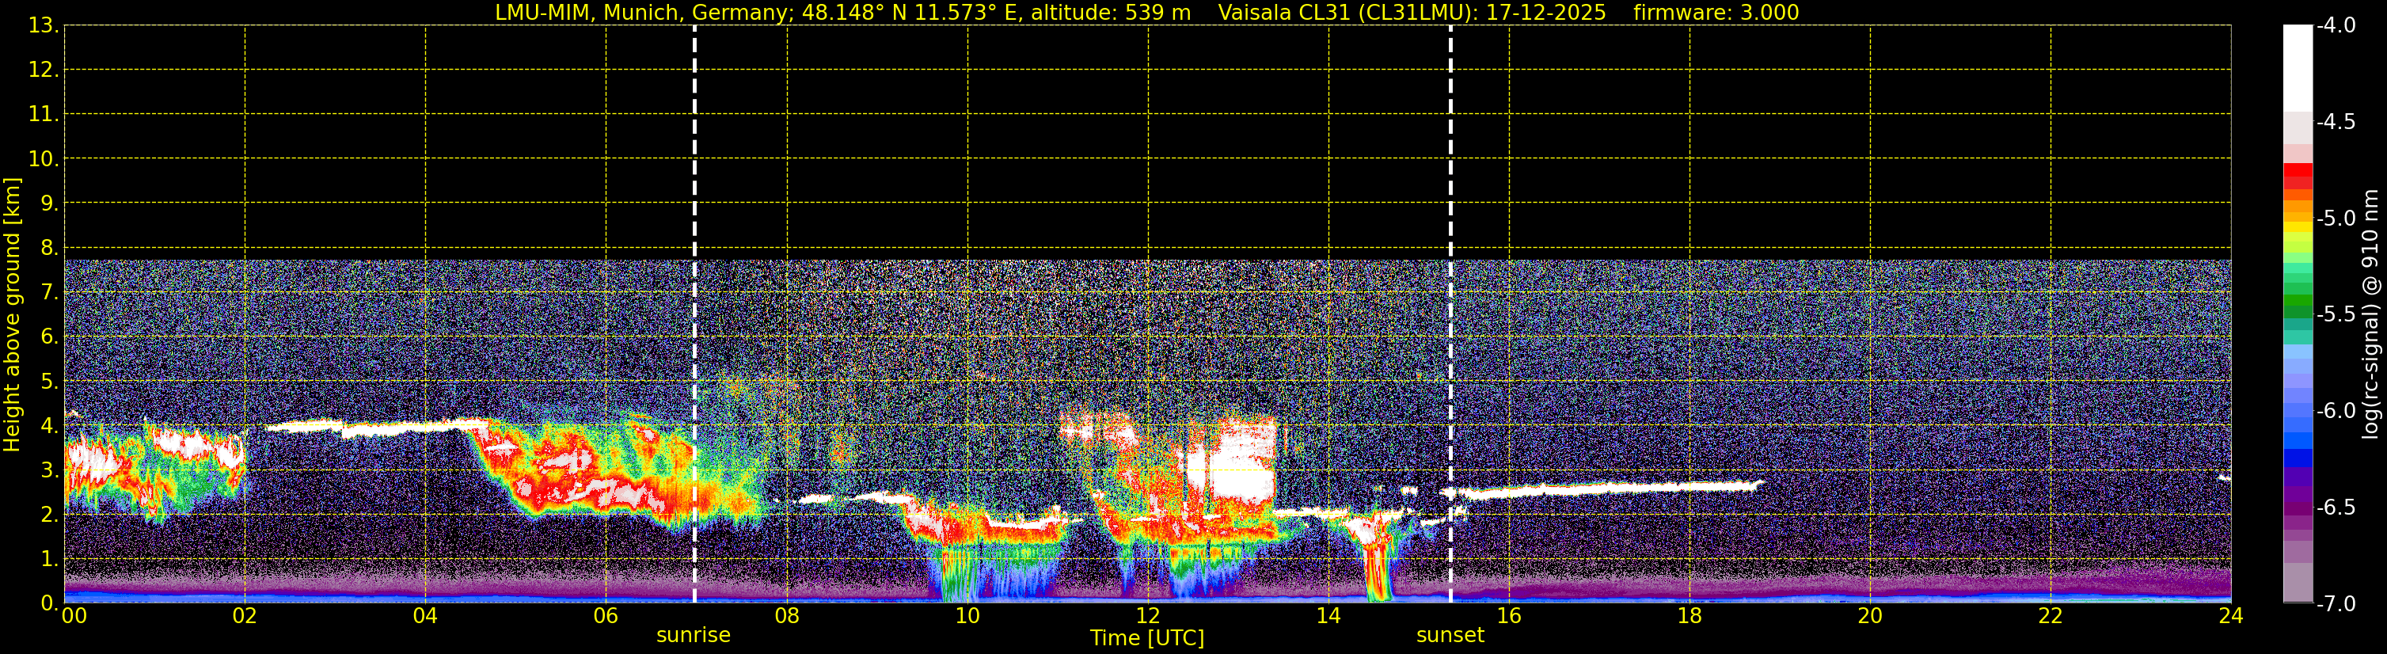Click the "log(rc-signal) @ 910 nm" colorbar label
The width and height of the screenshot is (2387, 654).
point(2371,314)
